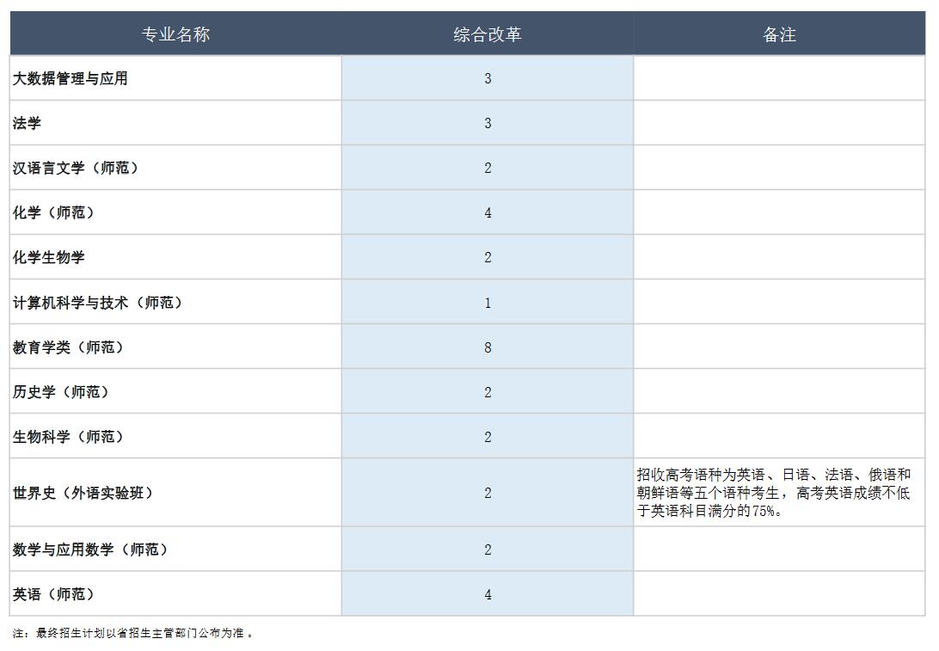Click the value 2 for 数学与应用数学
This screenshot has height=651, width=939.
point(488,550)
